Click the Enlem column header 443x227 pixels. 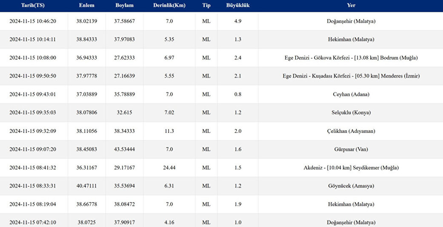click(87, 6)
